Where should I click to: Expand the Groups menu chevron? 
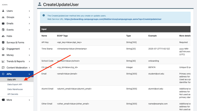(x=29, y=17)
